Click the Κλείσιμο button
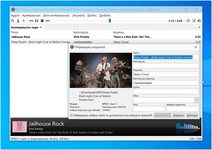The height and width of the screenshot is (150, 212). point(192,115)
